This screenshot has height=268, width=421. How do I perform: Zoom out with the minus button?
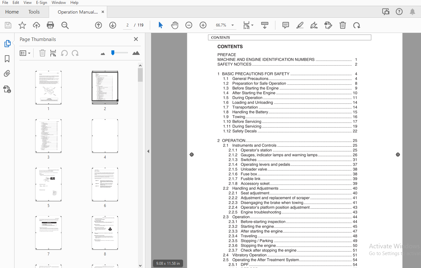pos(189,25)
